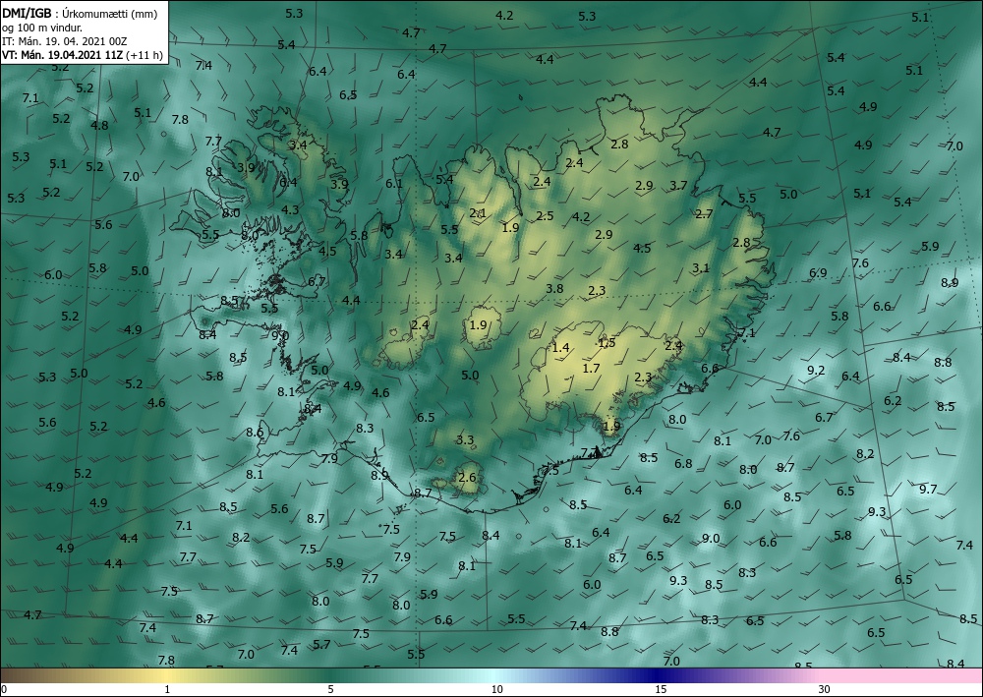Click the '0' label on the color scale
Viewport: 983px width, 697px height.
coord(4,689)
